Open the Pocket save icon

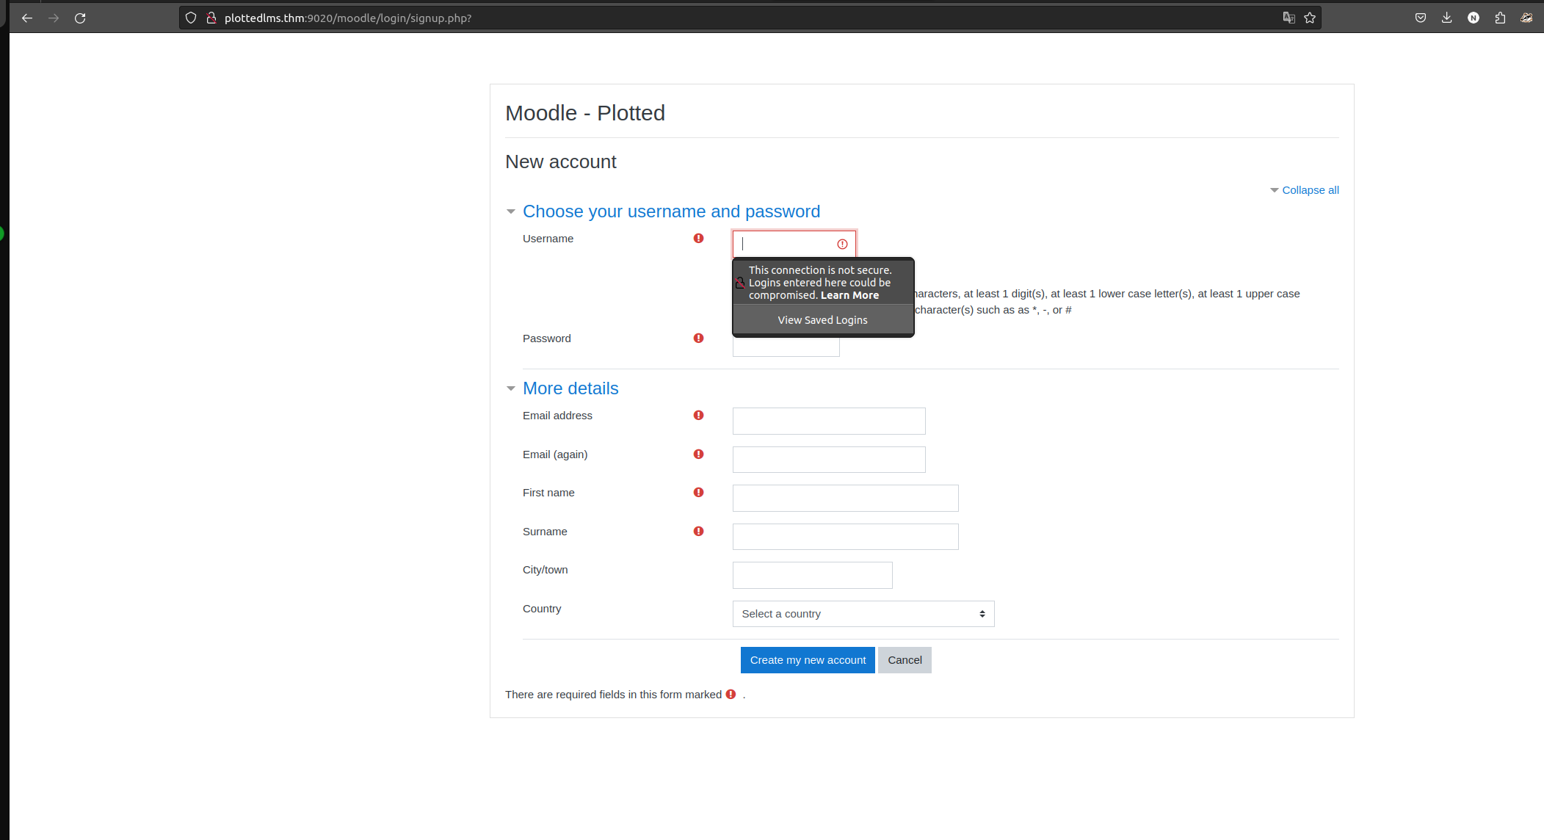point(1421,18)
